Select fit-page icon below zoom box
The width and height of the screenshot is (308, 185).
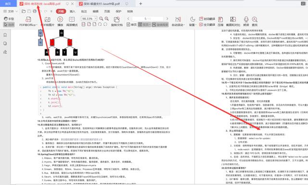(x=89, y=25)
